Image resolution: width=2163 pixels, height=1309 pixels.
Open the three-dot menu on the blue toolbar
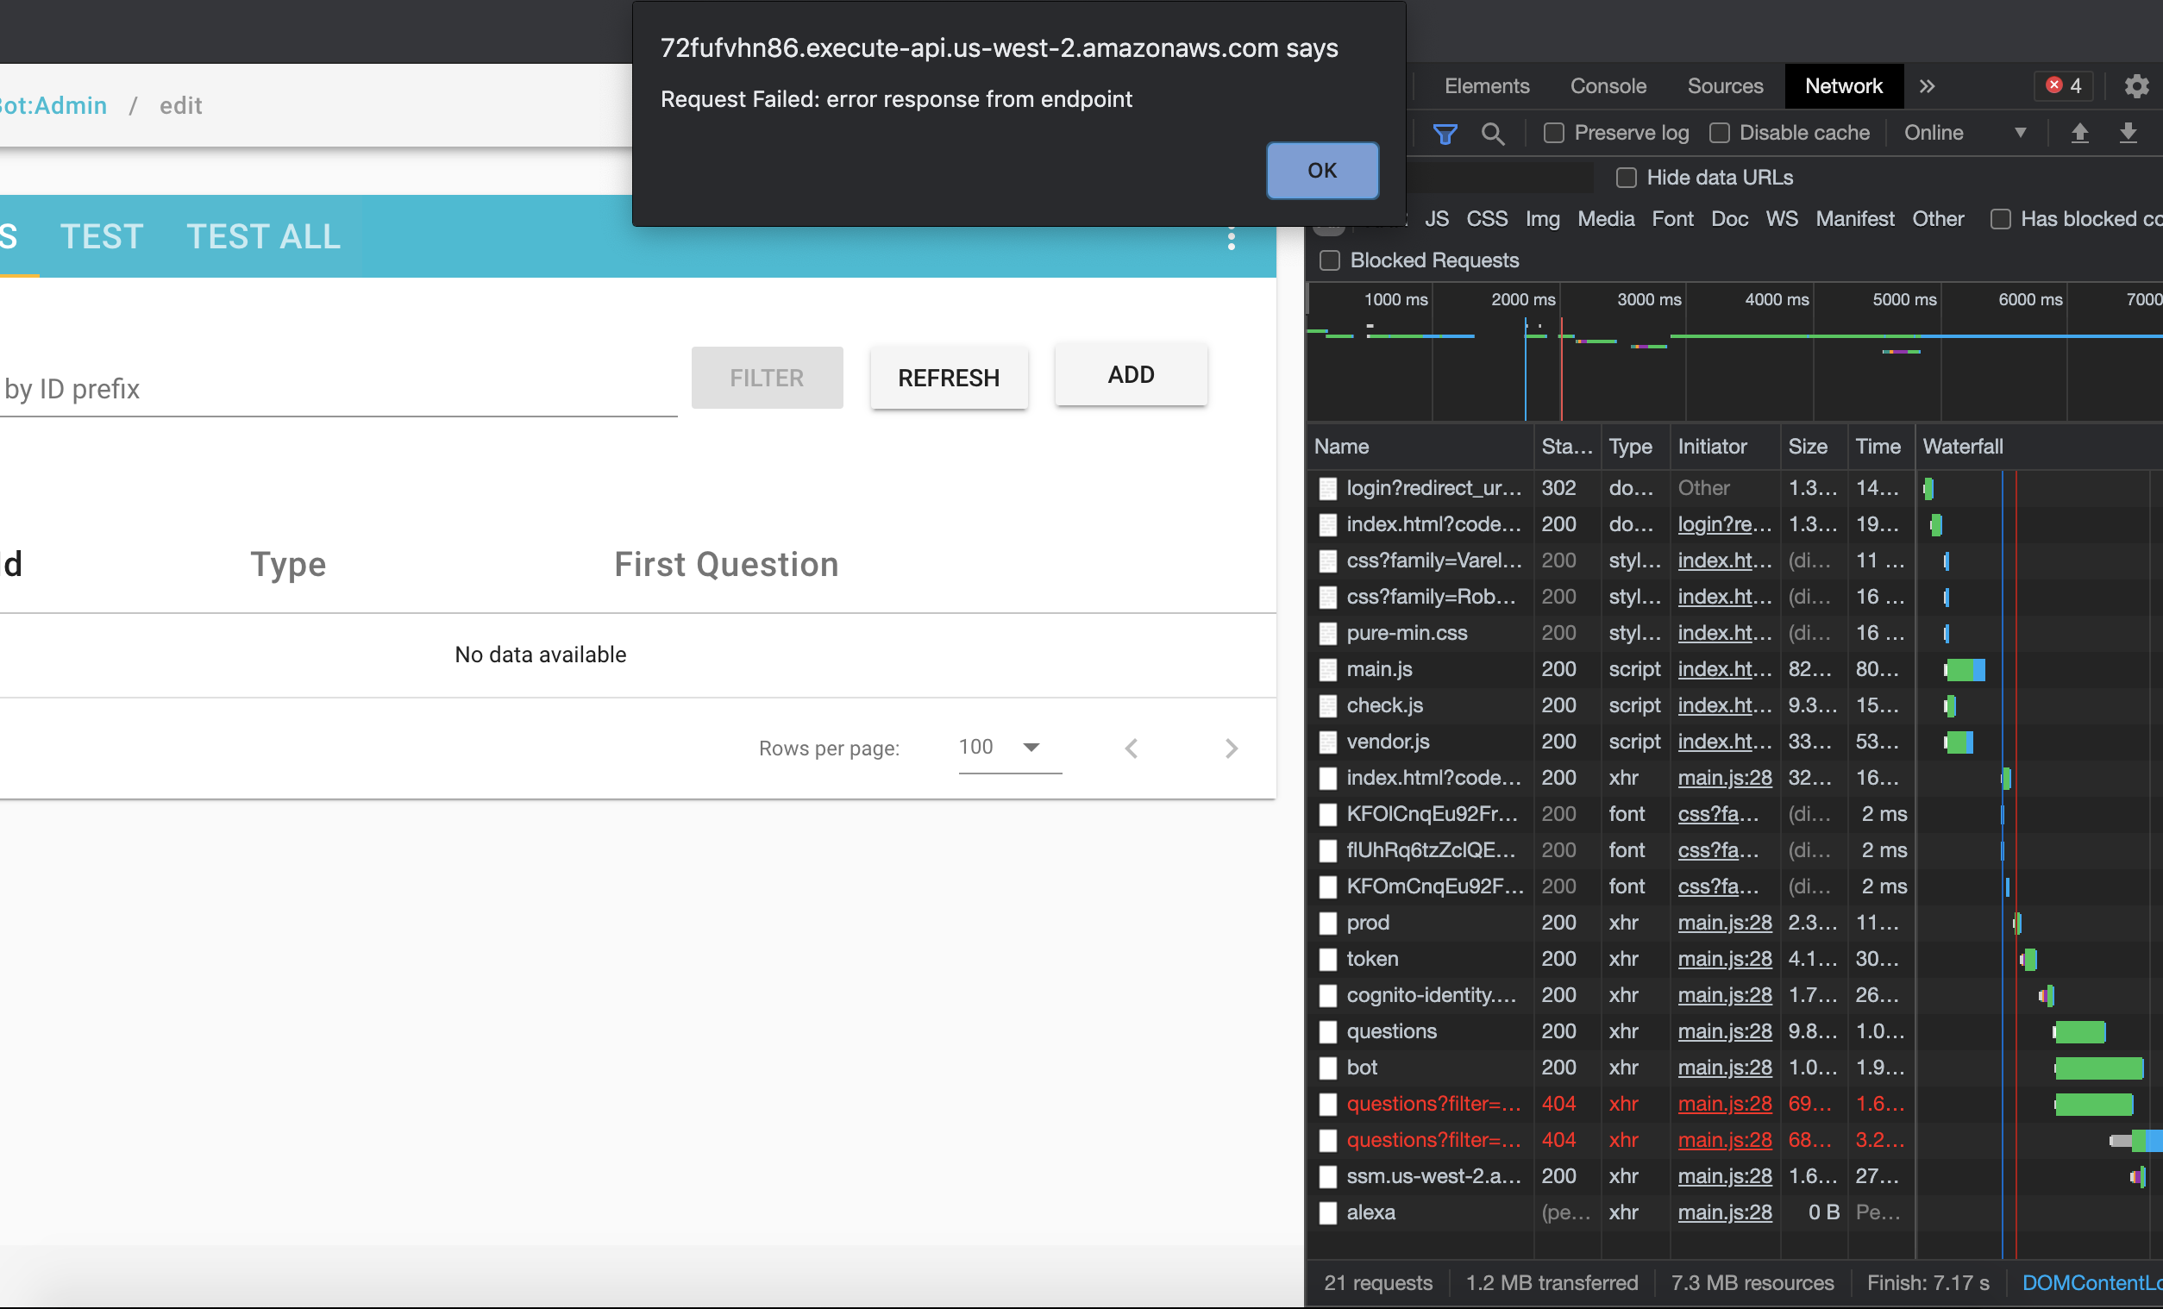tap(1232, 238)
